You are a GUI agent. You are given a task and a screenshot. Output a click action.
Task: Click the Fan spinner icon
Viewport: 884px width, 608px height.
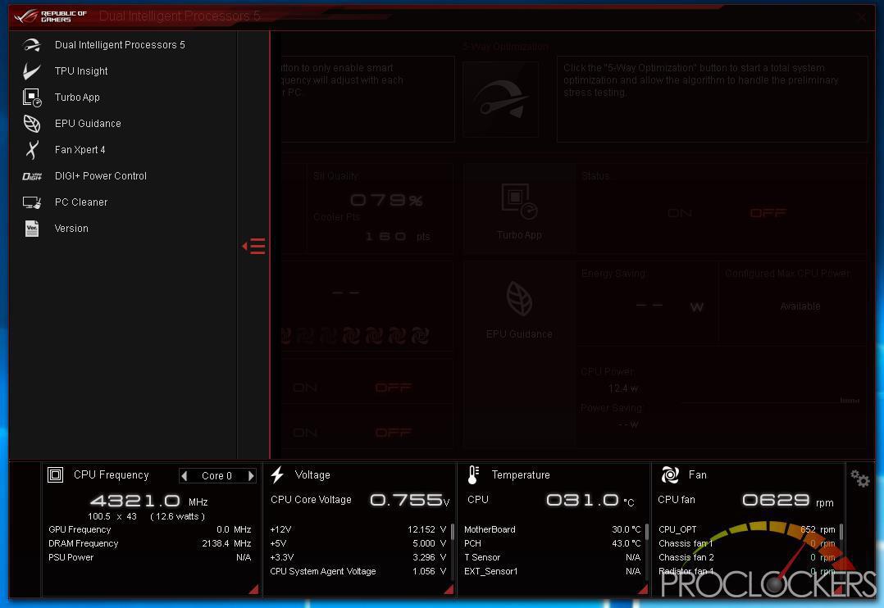pos(670,475)
